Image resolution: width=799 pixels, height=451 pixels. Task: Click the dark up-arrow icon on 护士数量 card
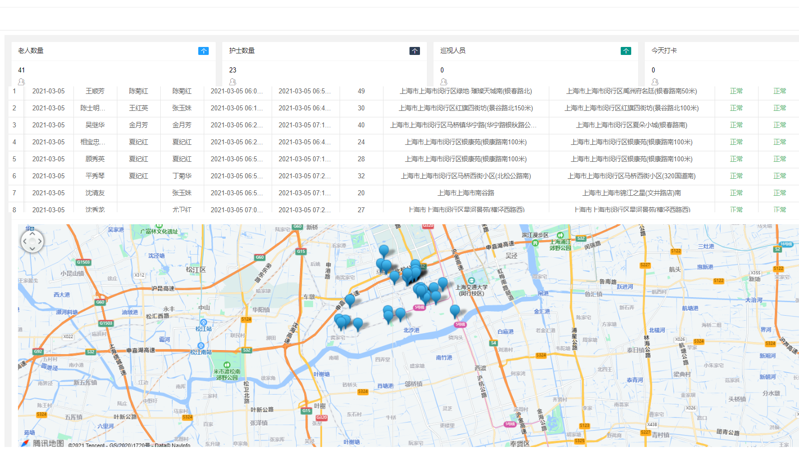pyautogui.click(x=414, y=51)
